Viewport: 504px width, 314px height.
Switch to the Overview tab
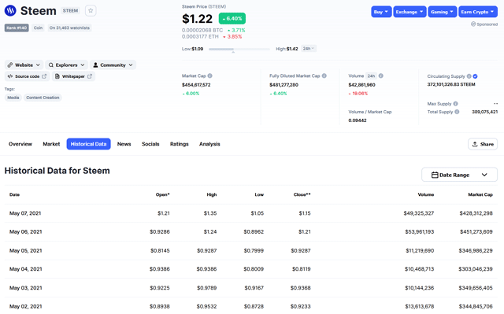click(x=20, y=144)
